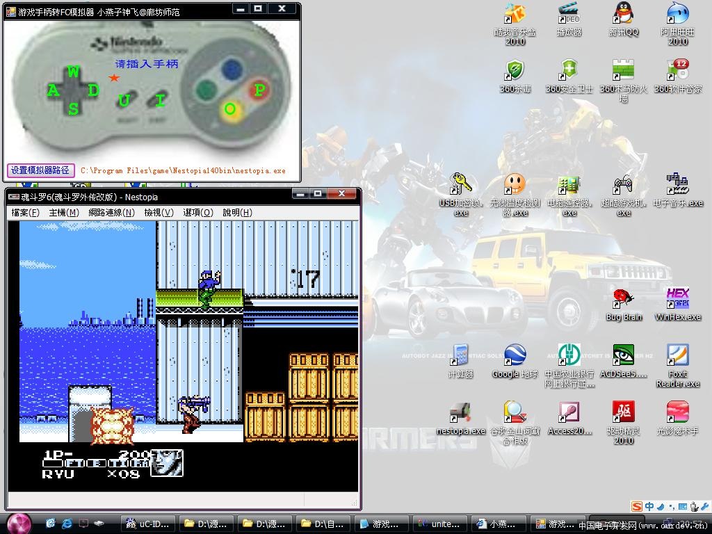Open the 超酷游戏机.exe gamepad icon

624,195
